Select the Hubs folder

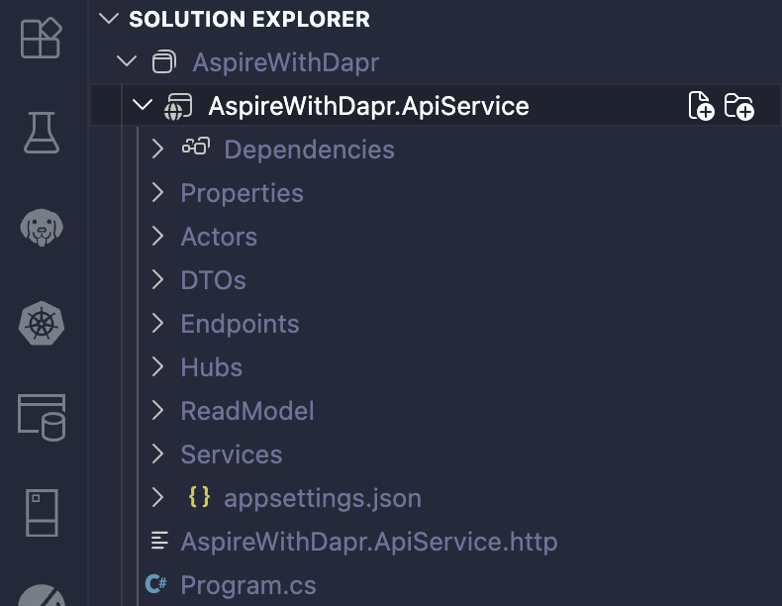(x=211, y=367)
